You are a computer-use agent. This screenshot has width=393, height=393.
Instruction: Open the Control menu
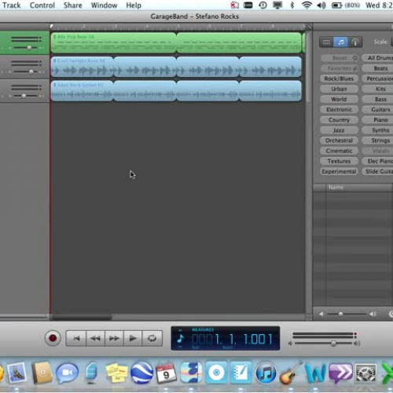coord(42,6)
